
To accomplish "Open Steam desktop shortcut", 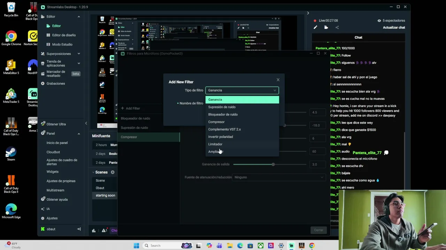I will (11, 154).
